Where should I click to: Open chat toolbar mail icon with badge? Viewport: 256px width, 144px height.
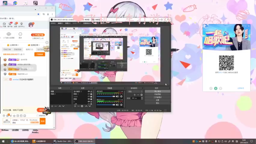point(7,116)
